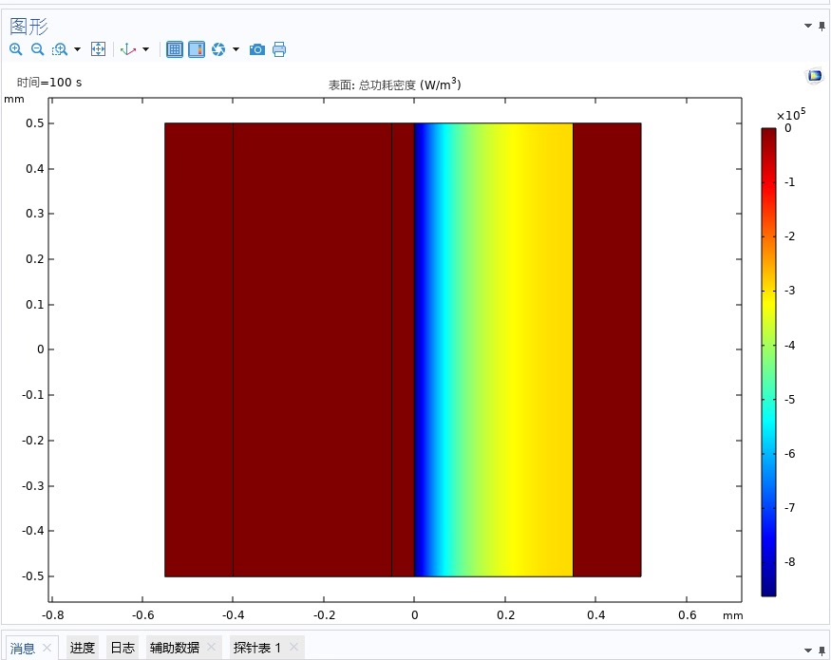
Task: Switch to the 进度 tab
Action: (82, 648)
